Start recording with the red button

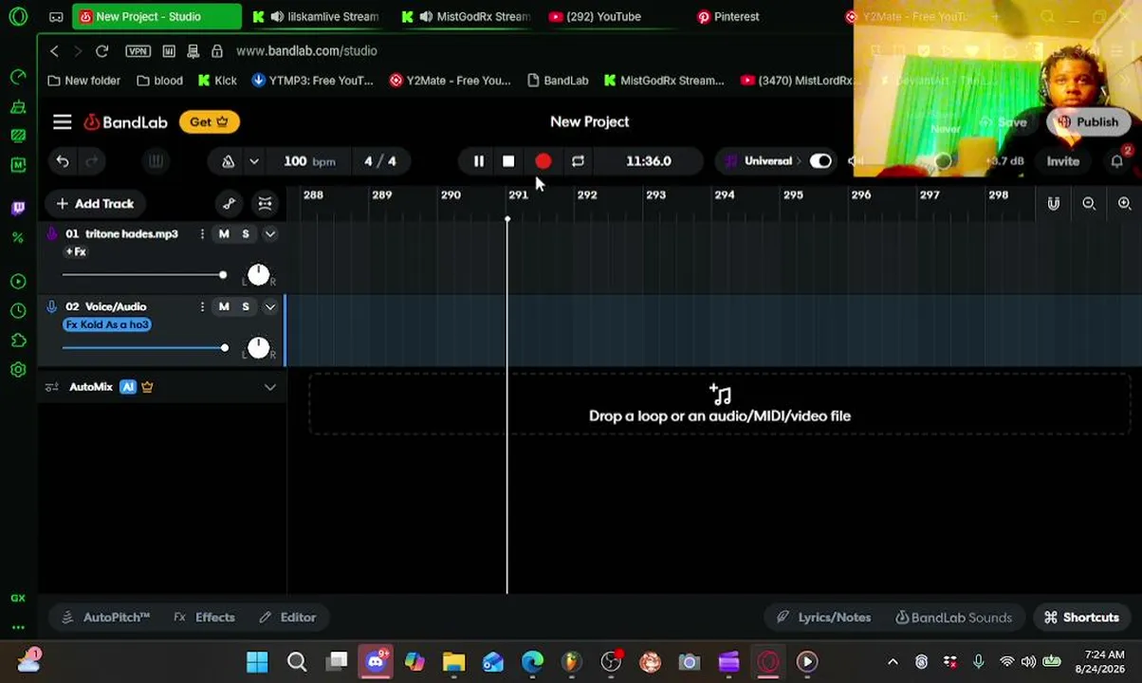coord(543,161)
